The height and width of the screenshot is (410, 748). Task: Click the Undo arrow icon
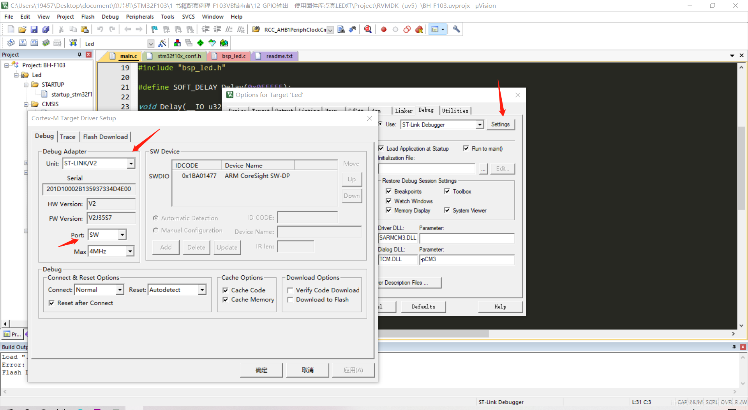pyautogui.click(x=100, y=29)
